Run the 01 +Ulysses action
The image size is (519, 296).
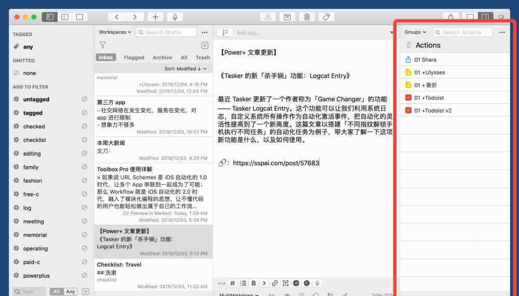pos(455,72)
